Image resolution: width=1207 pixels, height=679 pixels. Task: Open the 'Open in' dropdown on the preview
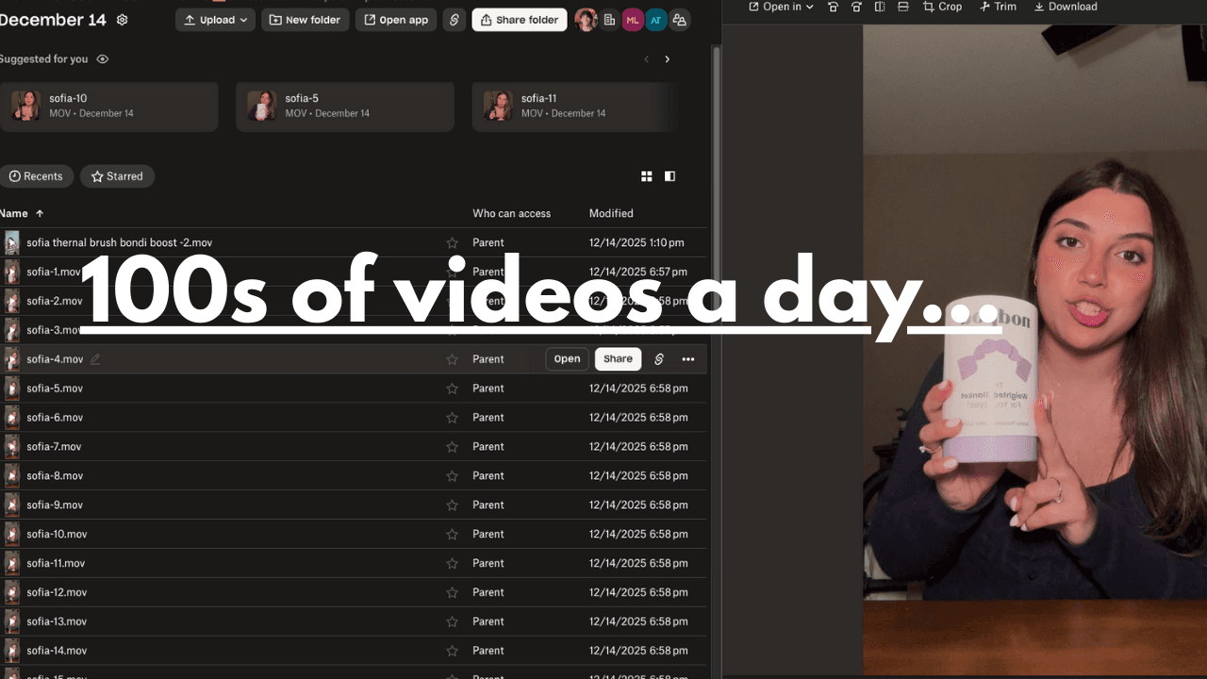point(780,7)
